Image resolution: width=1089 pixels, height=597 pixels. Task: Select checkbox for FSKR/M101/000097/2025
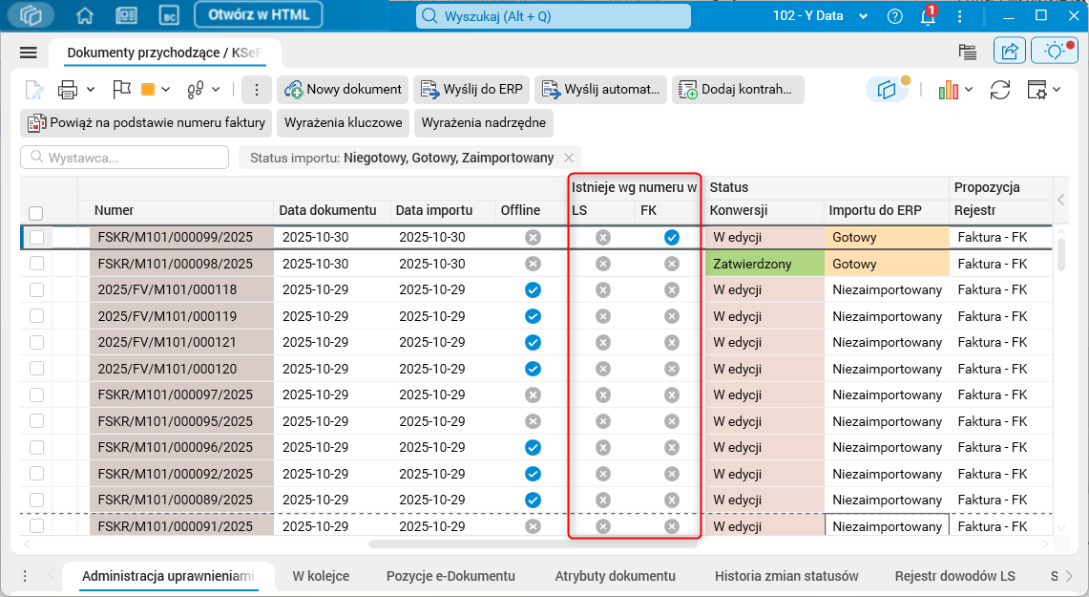(37, 394)
